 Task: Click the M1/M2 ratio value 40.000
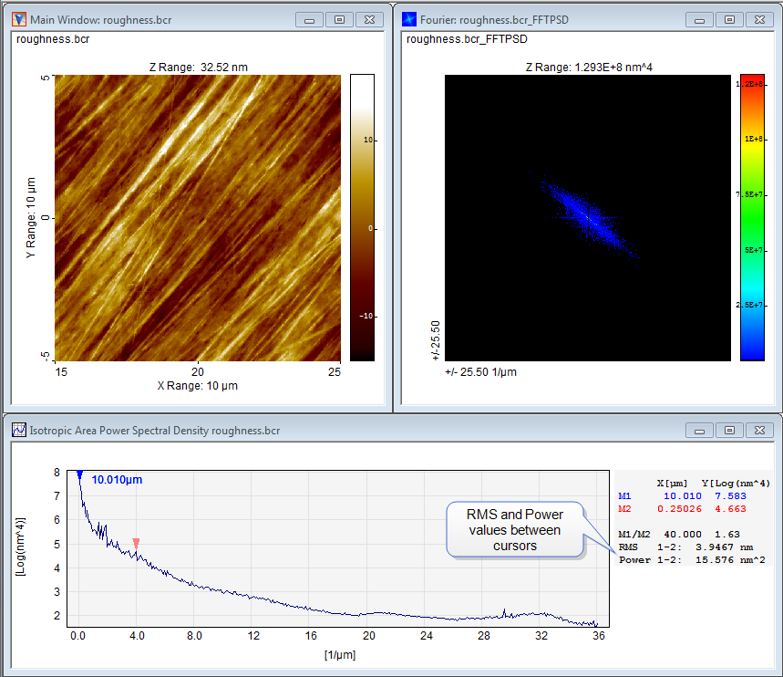[x=683, y=535]
